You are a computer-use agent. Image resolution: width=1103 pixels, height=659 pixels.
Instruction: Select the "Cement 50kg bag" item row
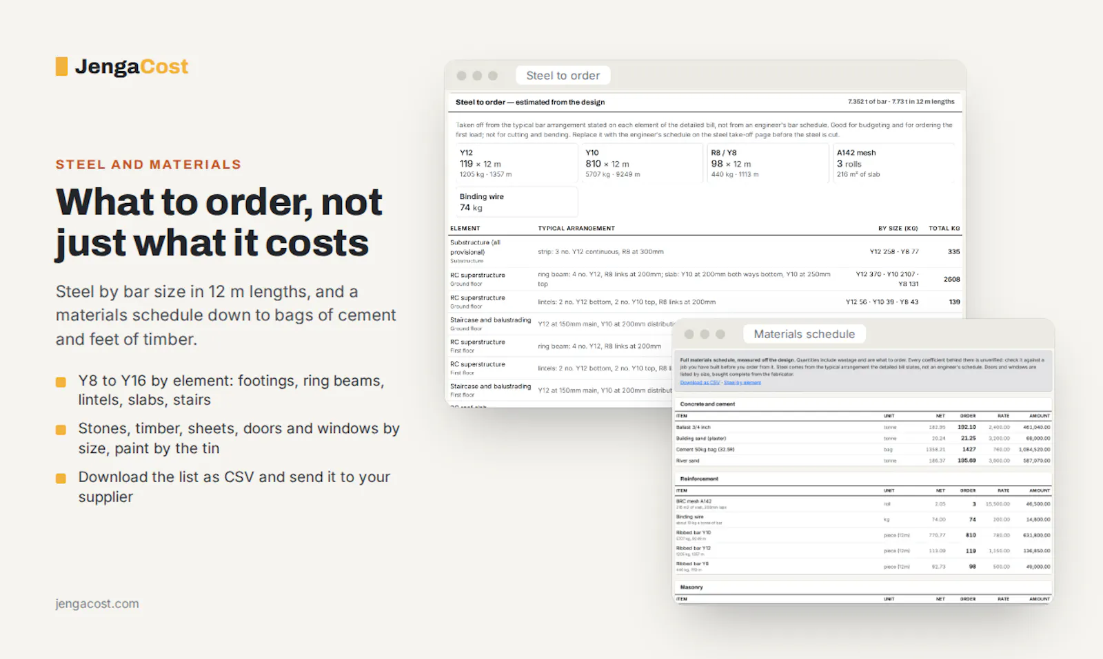pyautogui.click(x=863, y=450)
